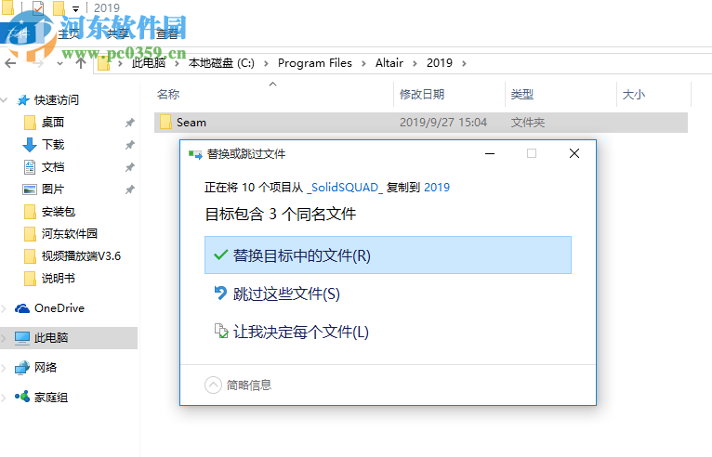The height and width of the screenshot is (457, 712).
Task: Click Program Files in address breadcrumb
Action: point(315,63)
